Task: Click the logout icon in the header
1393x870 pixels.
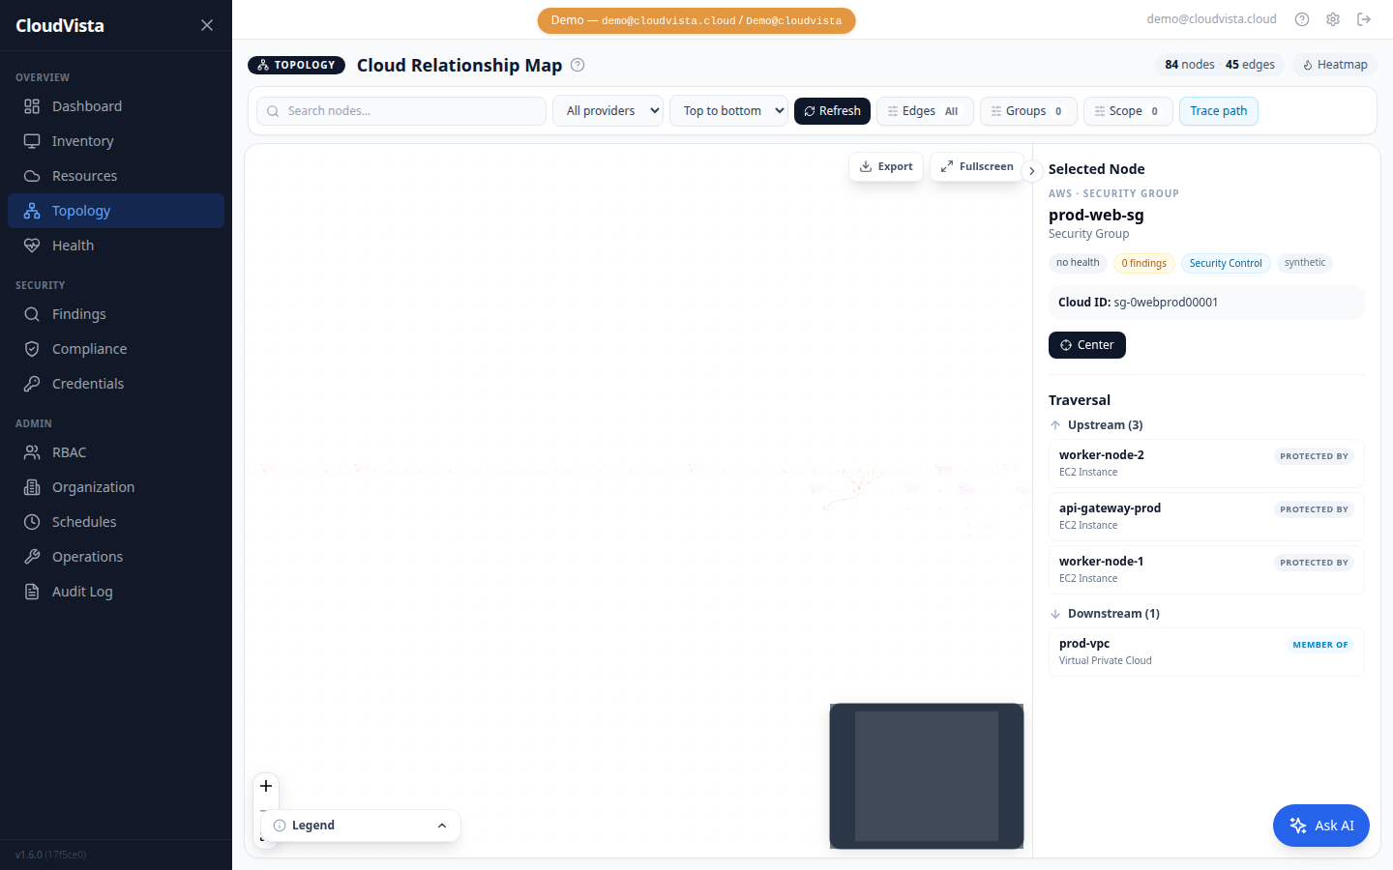Action: 1364,18
